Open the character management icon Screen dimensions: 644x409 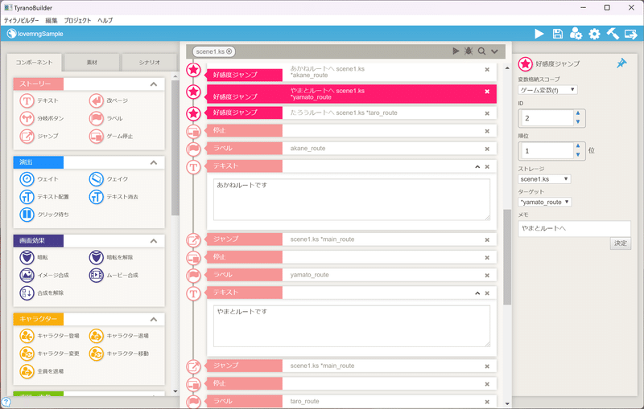(576, 34)
